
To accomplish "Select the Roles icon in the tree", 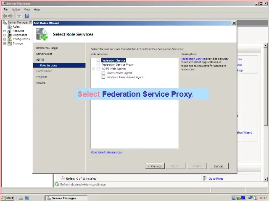I will (10, 27).
